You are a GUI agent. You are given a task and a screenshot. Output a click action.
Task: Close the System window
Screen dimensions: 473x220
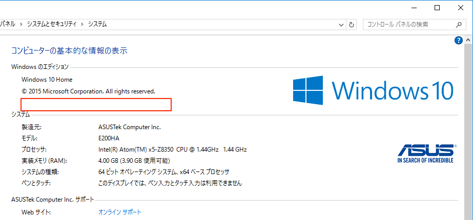coord(461,8)
